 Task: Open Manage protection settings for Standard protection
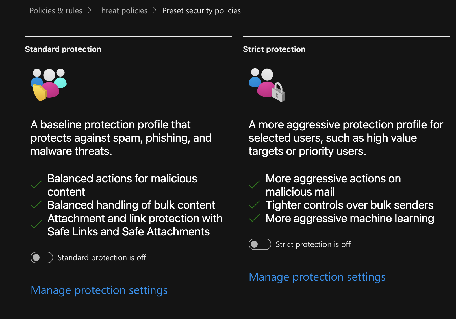[99, 290]
